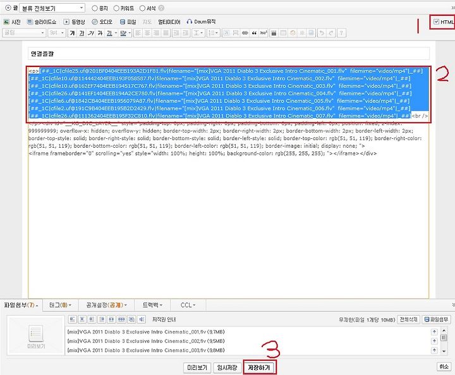Open the 태그(0) tab
Viewport: 455px width, 375px height.
point(61,305)
